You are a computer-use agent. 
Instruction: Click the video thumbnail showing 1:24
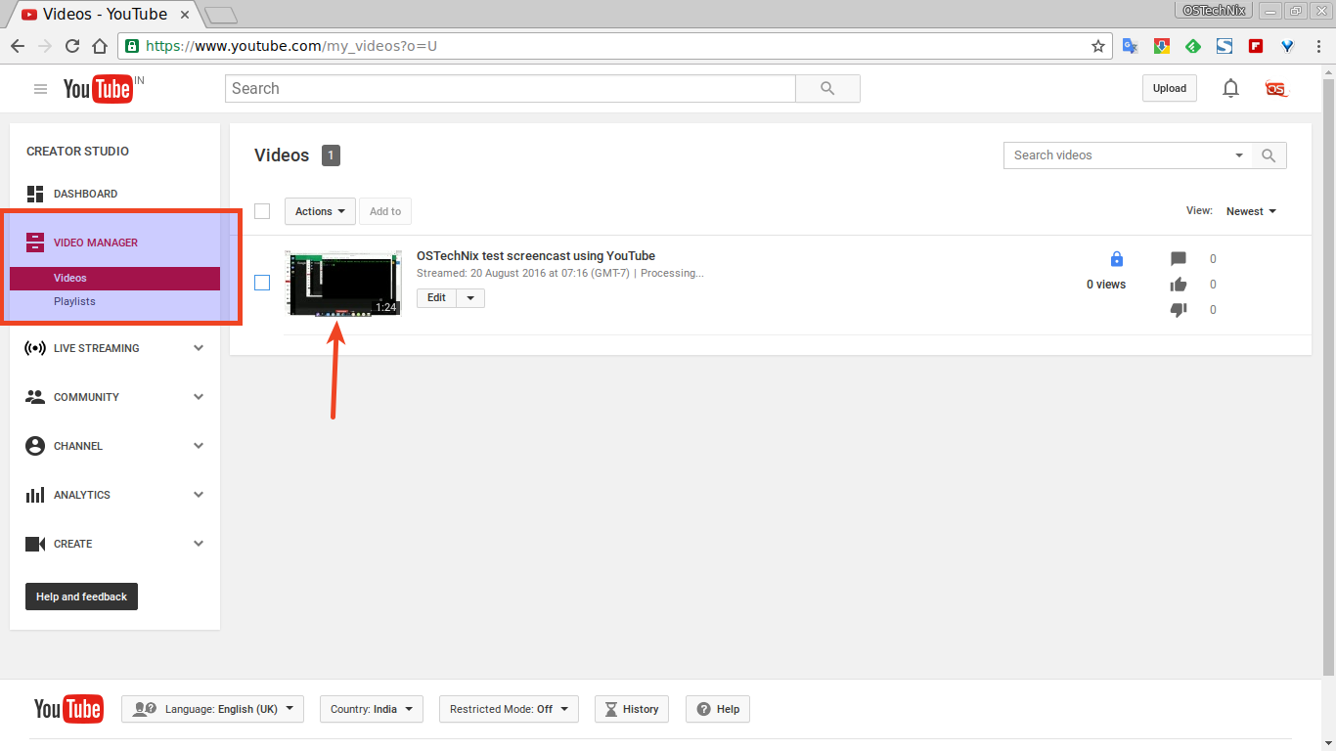click(343, 283)
